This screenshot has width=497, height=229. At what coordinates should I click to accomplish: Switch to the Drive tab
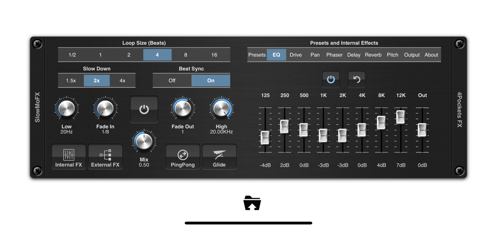296,55
